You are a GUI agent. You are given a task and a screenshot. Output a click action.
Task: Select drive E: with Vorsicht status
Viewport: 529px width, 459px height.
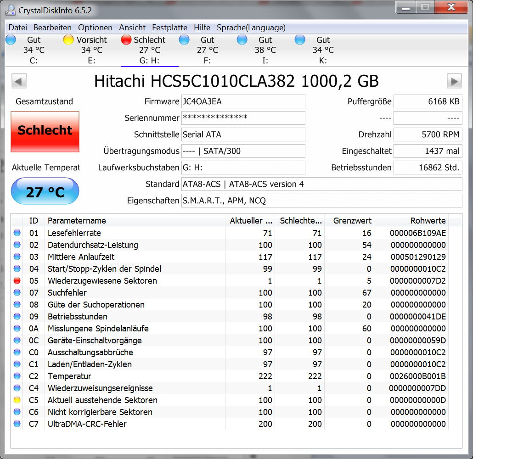pos(92,50)
